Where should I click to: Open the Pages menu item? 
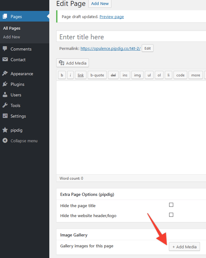25,16
